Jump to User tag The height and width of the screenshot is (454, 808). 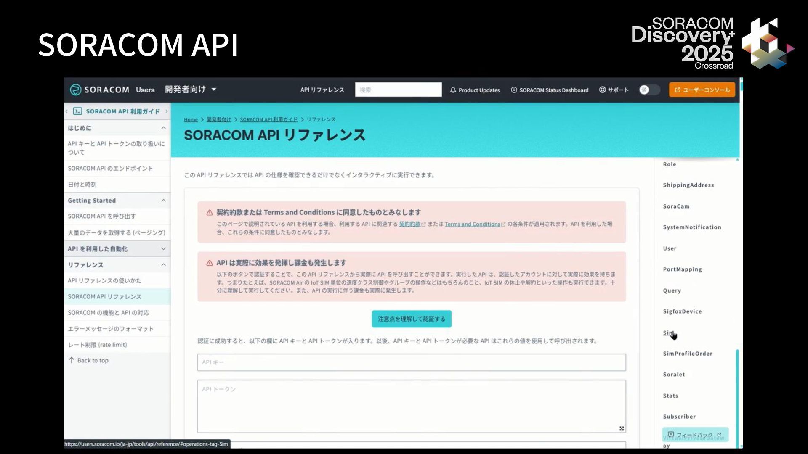tap(670, 248)
